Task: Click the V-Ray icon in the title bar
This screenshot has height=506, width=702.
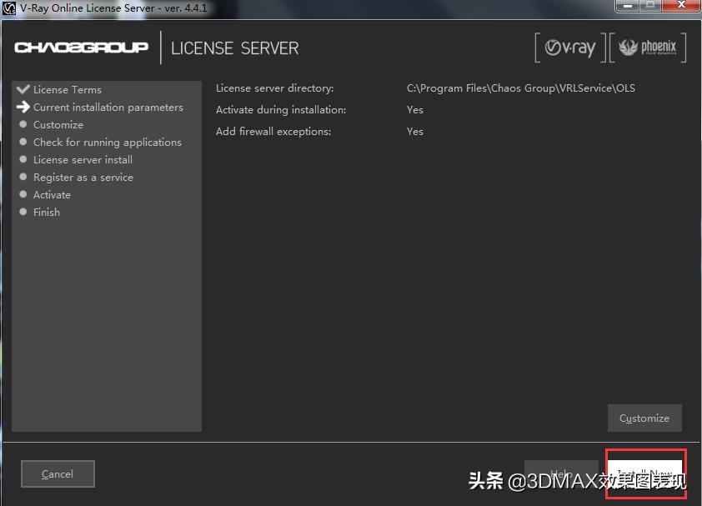Action: click(x=8, y=8)
